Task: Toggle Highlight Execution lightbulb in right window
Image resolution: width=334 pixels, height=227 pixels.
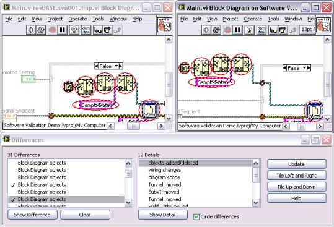Action: tap(250, 30)
